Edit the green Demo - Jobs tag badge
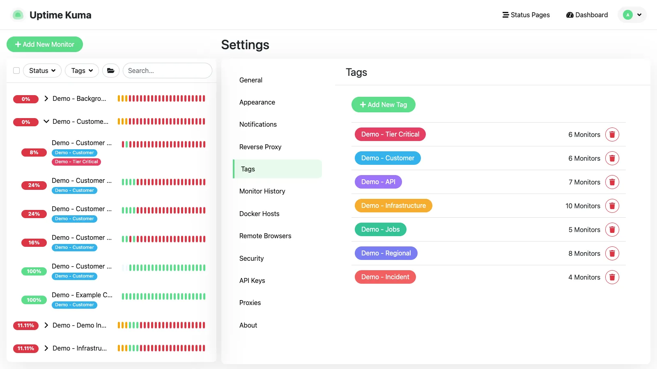 (x=381, y=229)
